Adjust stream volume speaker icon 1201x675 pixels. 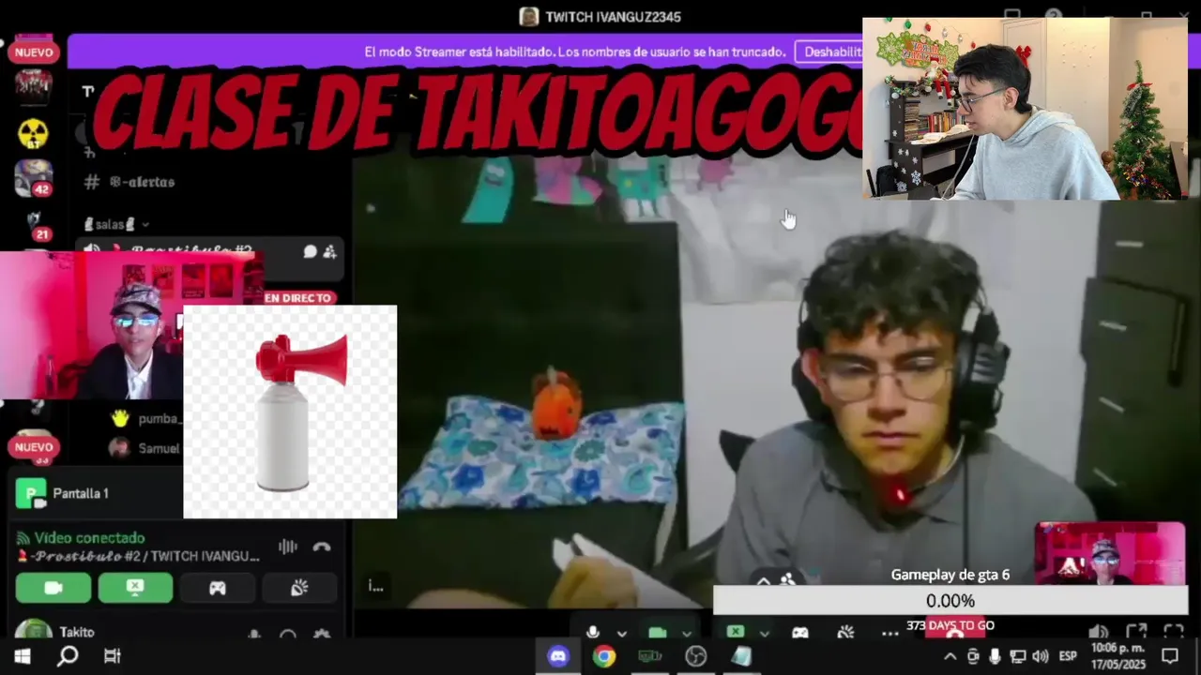(x=1098, y=633)
